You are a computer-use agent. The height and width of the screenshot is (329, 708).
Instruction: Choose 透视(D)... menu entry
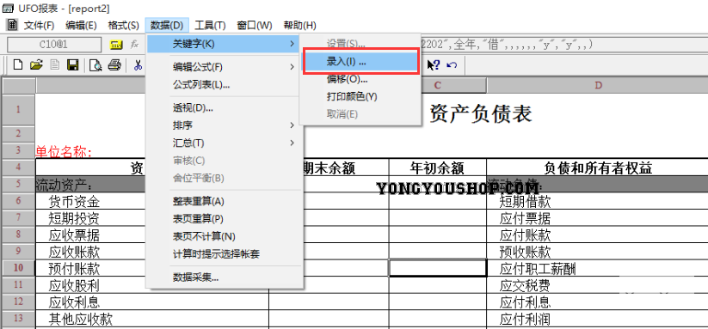[x=224, y=107]
